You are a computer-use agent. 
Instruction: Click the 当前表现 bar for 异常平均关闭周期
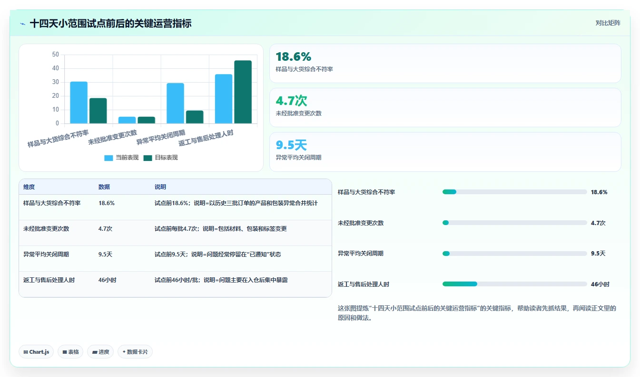click(x=176, y=103)
